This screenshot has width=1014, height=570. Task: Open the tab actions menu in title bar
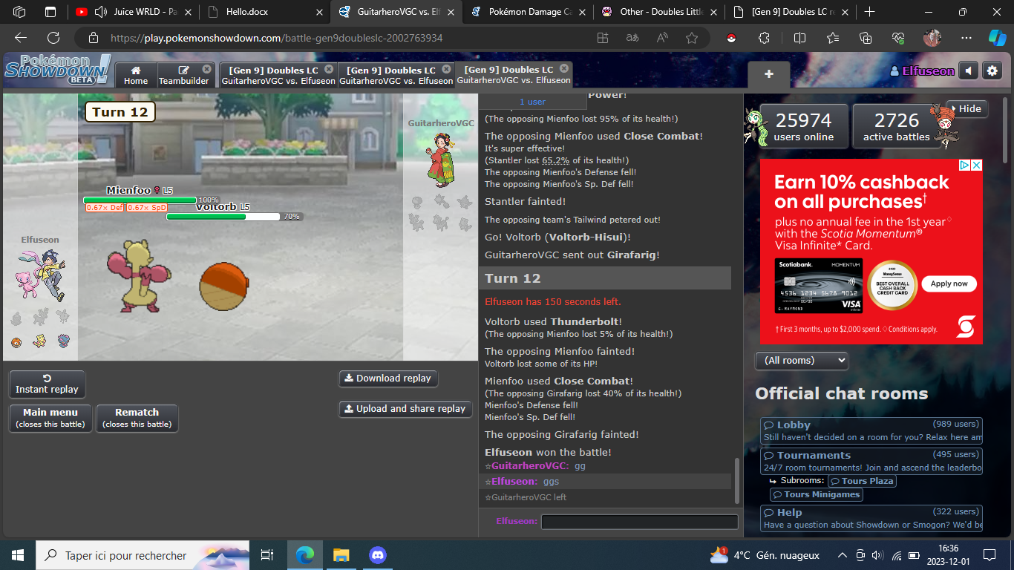(50, 12)
